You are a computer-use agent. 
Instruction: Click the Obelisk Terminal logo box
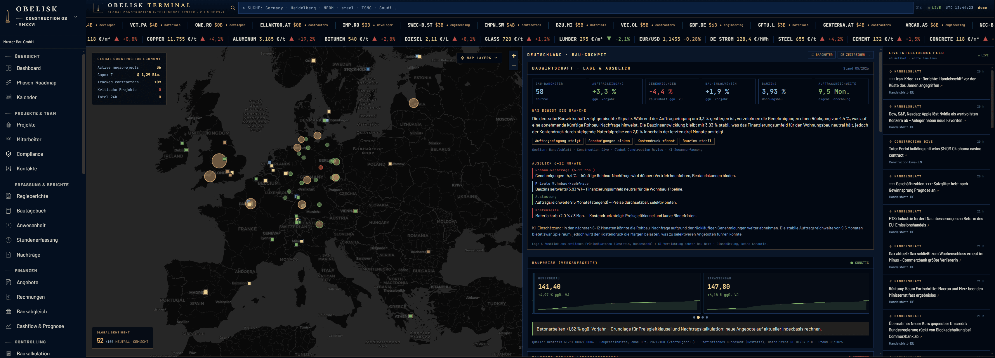click(x=98, y=8)
